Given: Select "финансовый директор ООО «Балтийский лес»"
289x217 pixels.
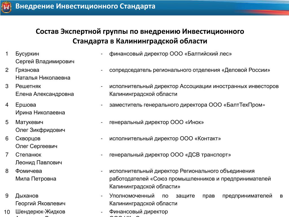Looking at the screenshot, I should (x=170, y=54).
